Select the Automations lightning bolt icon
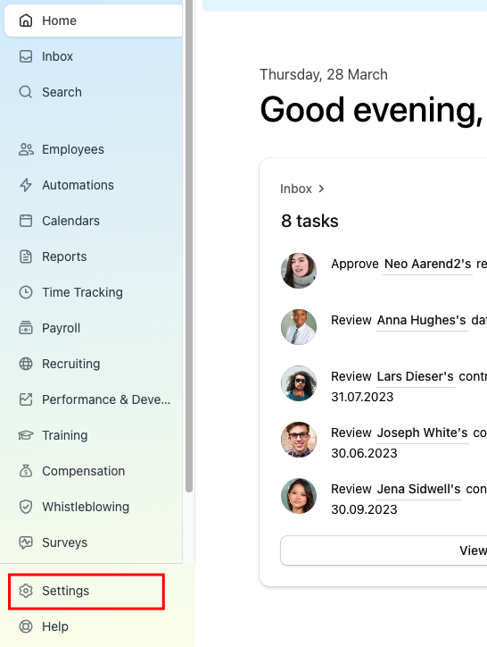The height and width of the screenshot is (647, 487). click(26, 185)
